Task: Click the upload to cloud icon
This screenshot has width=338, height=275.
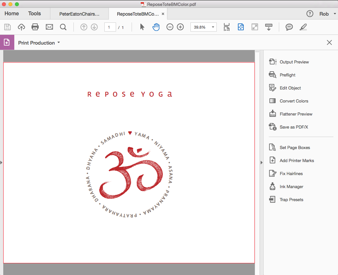Action: (x=21, y=27)
